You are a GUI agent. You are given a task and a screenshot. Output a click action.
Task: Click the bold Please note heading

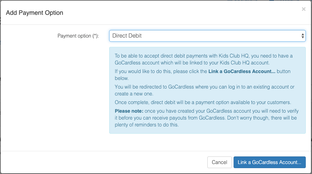(129, 111)
